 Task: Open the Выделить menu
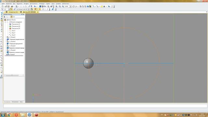point(19,4)
